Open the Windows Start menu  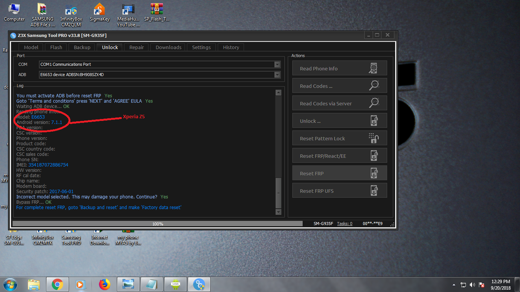click(10, 284)
